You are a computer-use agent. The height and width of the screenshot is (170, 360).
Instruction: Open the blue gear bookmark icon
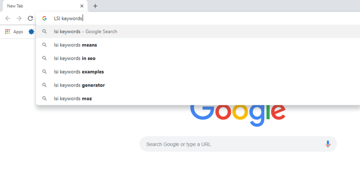click(31, 32)
